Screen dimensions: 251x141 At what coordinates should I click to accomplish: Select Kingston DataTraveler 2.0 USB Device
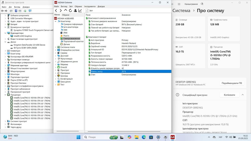coord(29,45)
